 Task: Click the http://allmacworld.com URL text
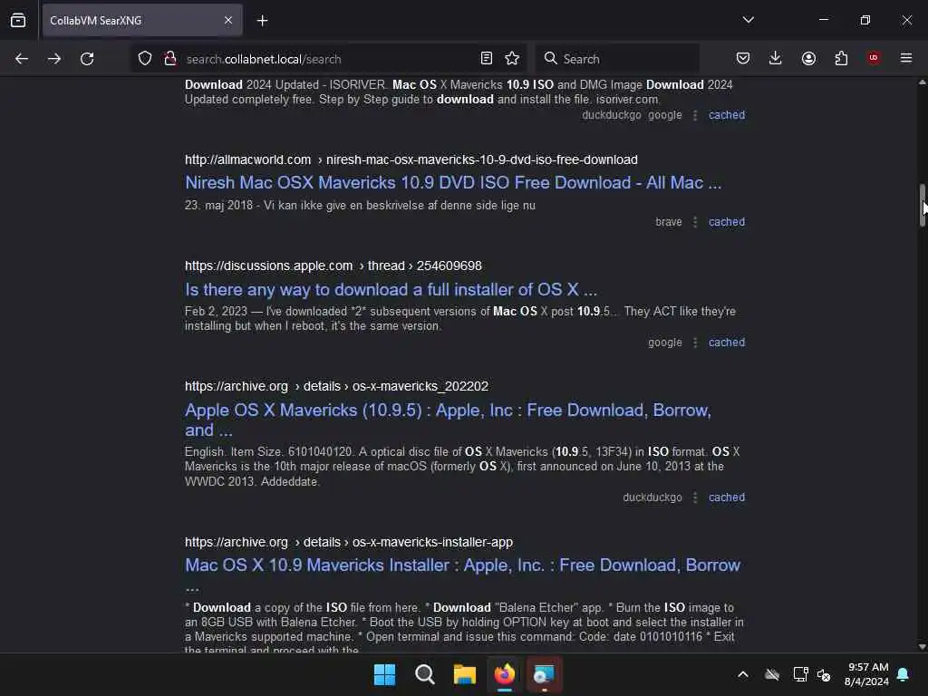[247, 159]
